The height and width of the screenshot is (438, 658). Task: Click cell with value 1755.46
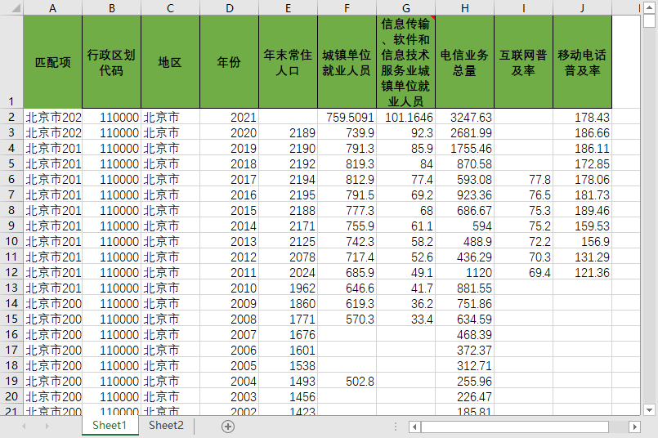click(x=464, y=148)
